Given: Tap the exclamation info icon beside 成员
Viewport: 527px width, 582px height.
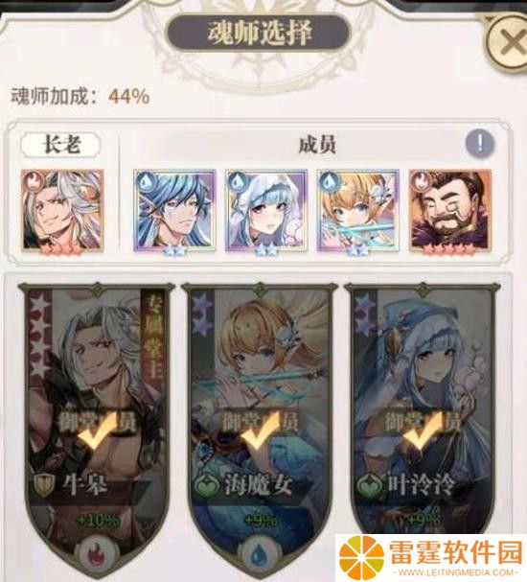Looking at the screenshot, I should pos(480,143).
